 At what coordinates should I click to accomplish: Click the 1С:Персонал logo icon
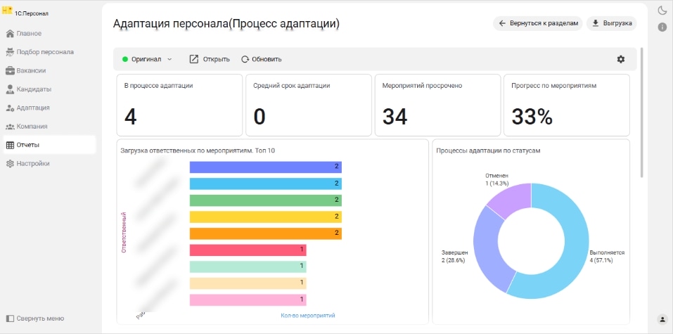click(7, 11)
